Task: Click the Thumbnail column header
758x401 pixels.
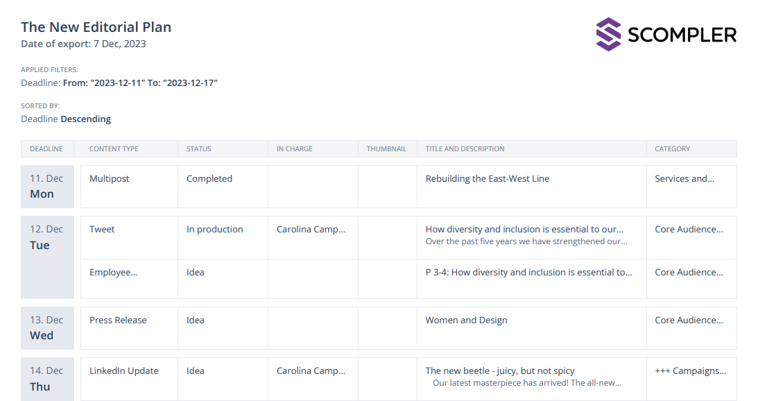Action: click(x=386, y=149)
